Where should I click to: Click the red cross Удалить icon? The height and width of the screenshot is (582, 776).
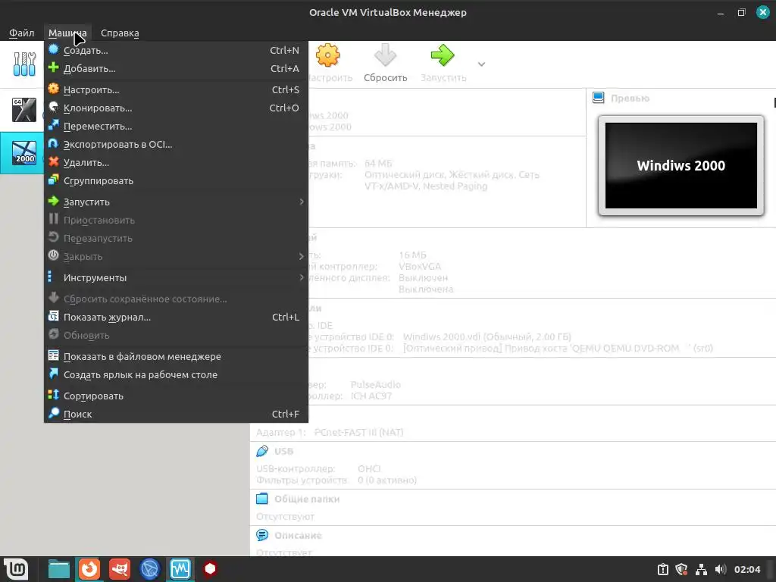point(54,162)
